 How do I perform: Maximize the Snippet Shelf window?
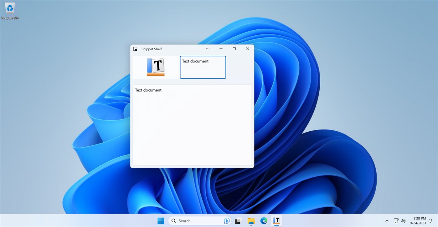[x=234, y=49]
